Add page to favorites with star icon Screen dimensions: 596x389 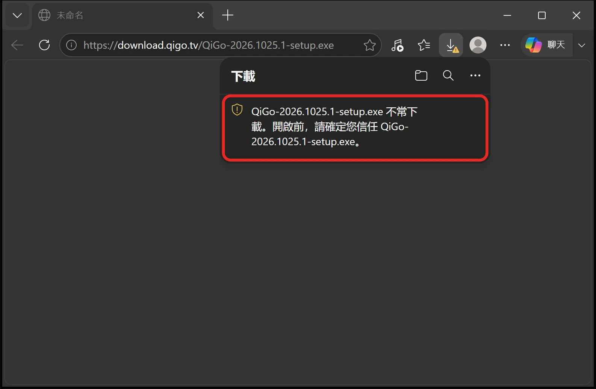[x=370, y=45]
